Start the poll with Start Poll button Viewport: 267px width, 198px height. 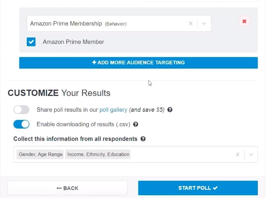point(198,188)
